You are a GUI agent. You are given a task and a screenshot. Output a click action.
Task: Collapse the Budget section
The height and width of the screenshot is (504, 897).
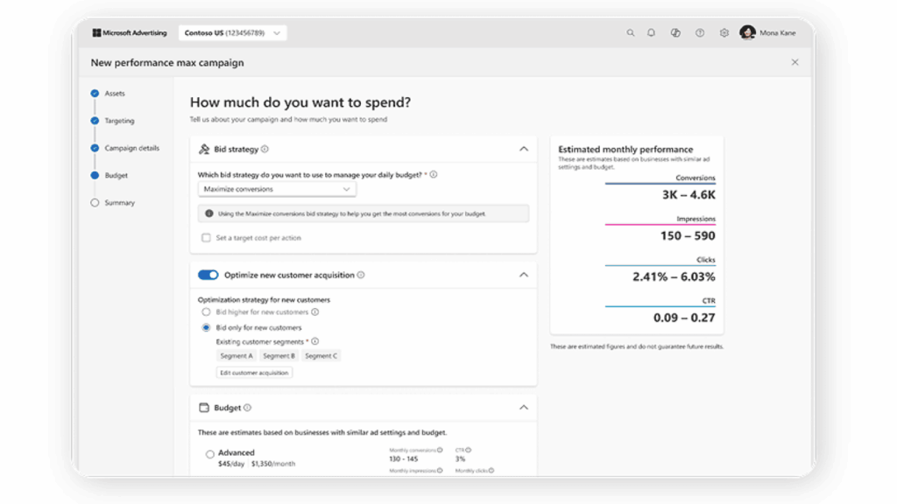pyautogui.click(x=523, y=407)
